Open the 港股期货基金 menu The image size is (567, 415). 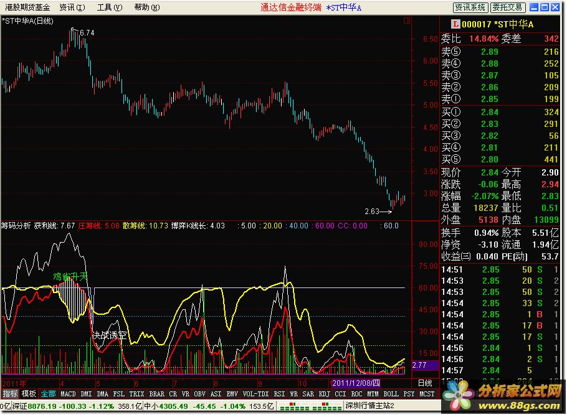click(x=27, y=7)
